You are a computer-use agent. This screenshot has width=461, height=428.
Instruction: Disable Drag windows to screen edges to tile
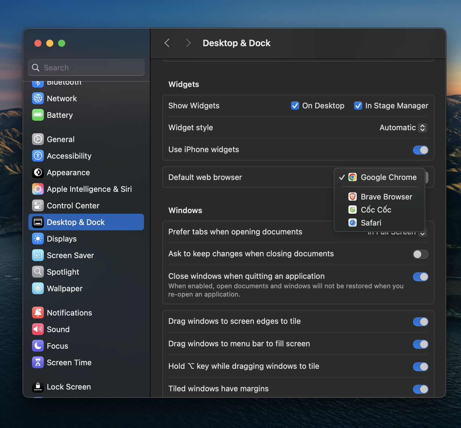[420, 322]
